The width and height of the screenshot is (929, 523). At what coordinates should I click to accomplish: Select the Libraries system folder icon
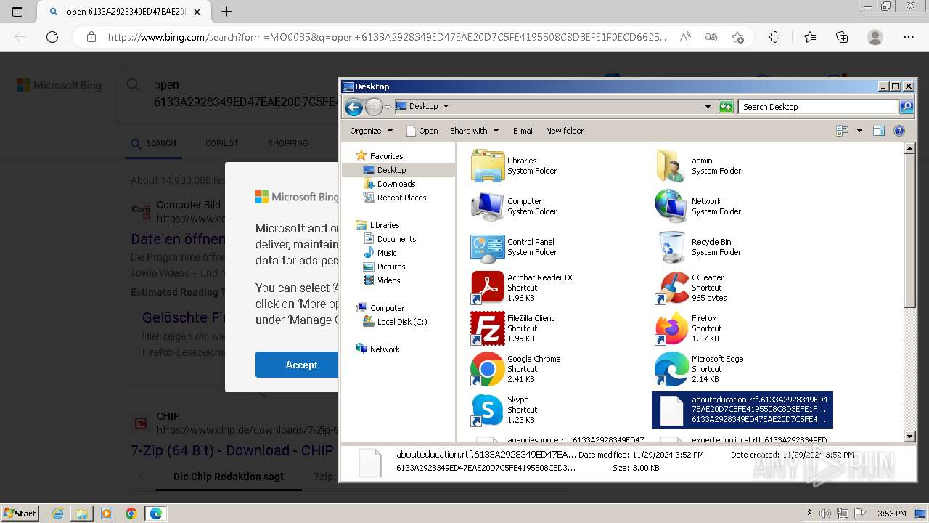[x=488, y=166]
